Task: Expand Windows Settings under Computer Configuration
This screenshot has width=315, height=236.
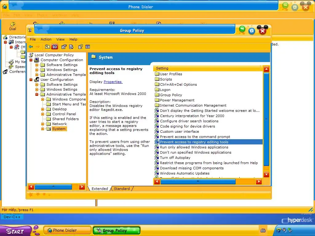Action: [37, 70]
